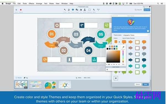The height and width of the screenshot is (104, 166).
Task: Select the pie chart thumbnail in tray
Action: click(x=50, y=85)
